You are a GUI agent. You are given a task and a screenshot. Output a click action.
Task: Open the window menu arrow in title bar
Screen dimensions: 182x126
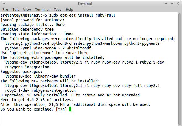click(x=4, y=4)
